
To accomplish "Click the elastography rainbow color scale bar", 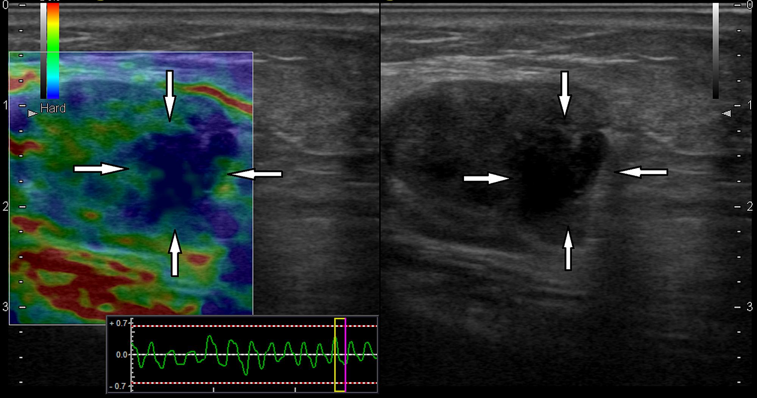I will click(x=53, y=51).
